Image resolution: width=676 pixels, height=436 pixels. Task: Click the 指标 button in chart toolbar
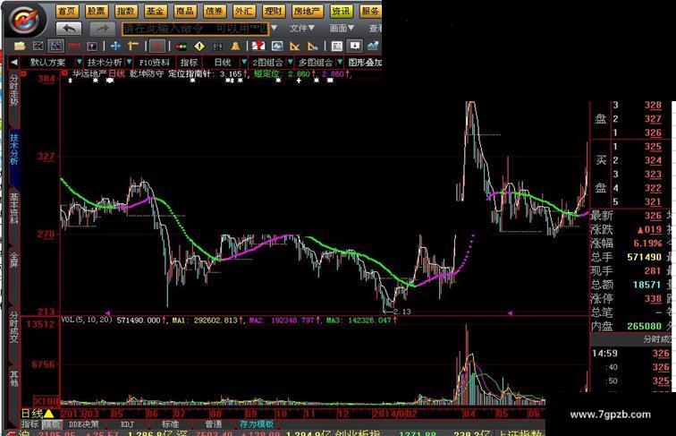point(189,62)
